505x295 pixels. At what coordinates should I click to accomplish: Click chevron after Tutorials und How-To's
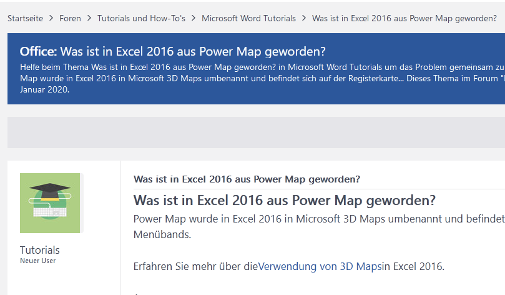(x=194, y=18)
